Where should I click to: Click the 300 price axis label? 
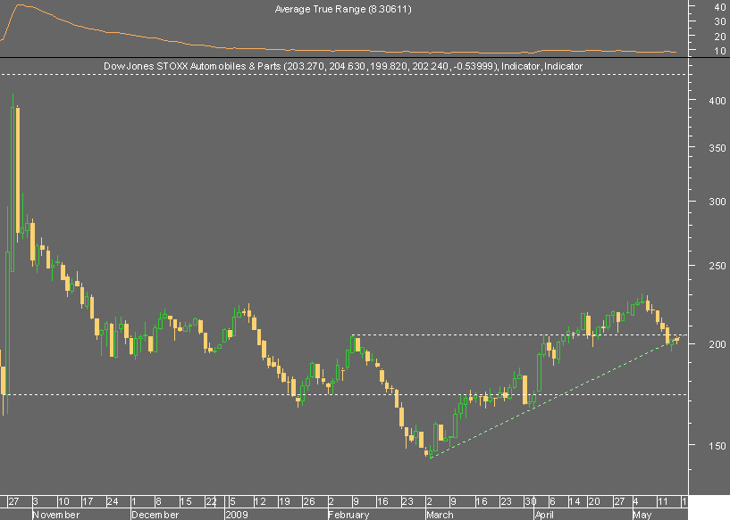717,202
